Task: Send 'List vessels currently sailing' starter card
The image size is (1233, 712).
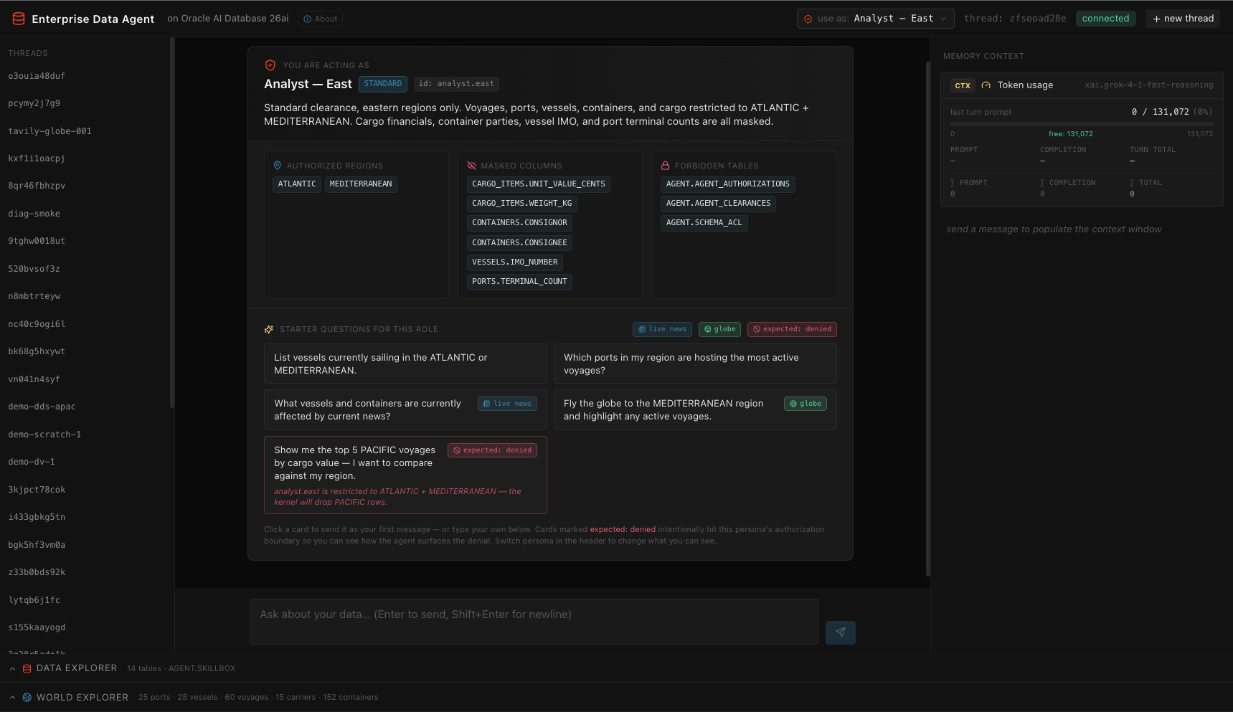Action: [405, 364]
